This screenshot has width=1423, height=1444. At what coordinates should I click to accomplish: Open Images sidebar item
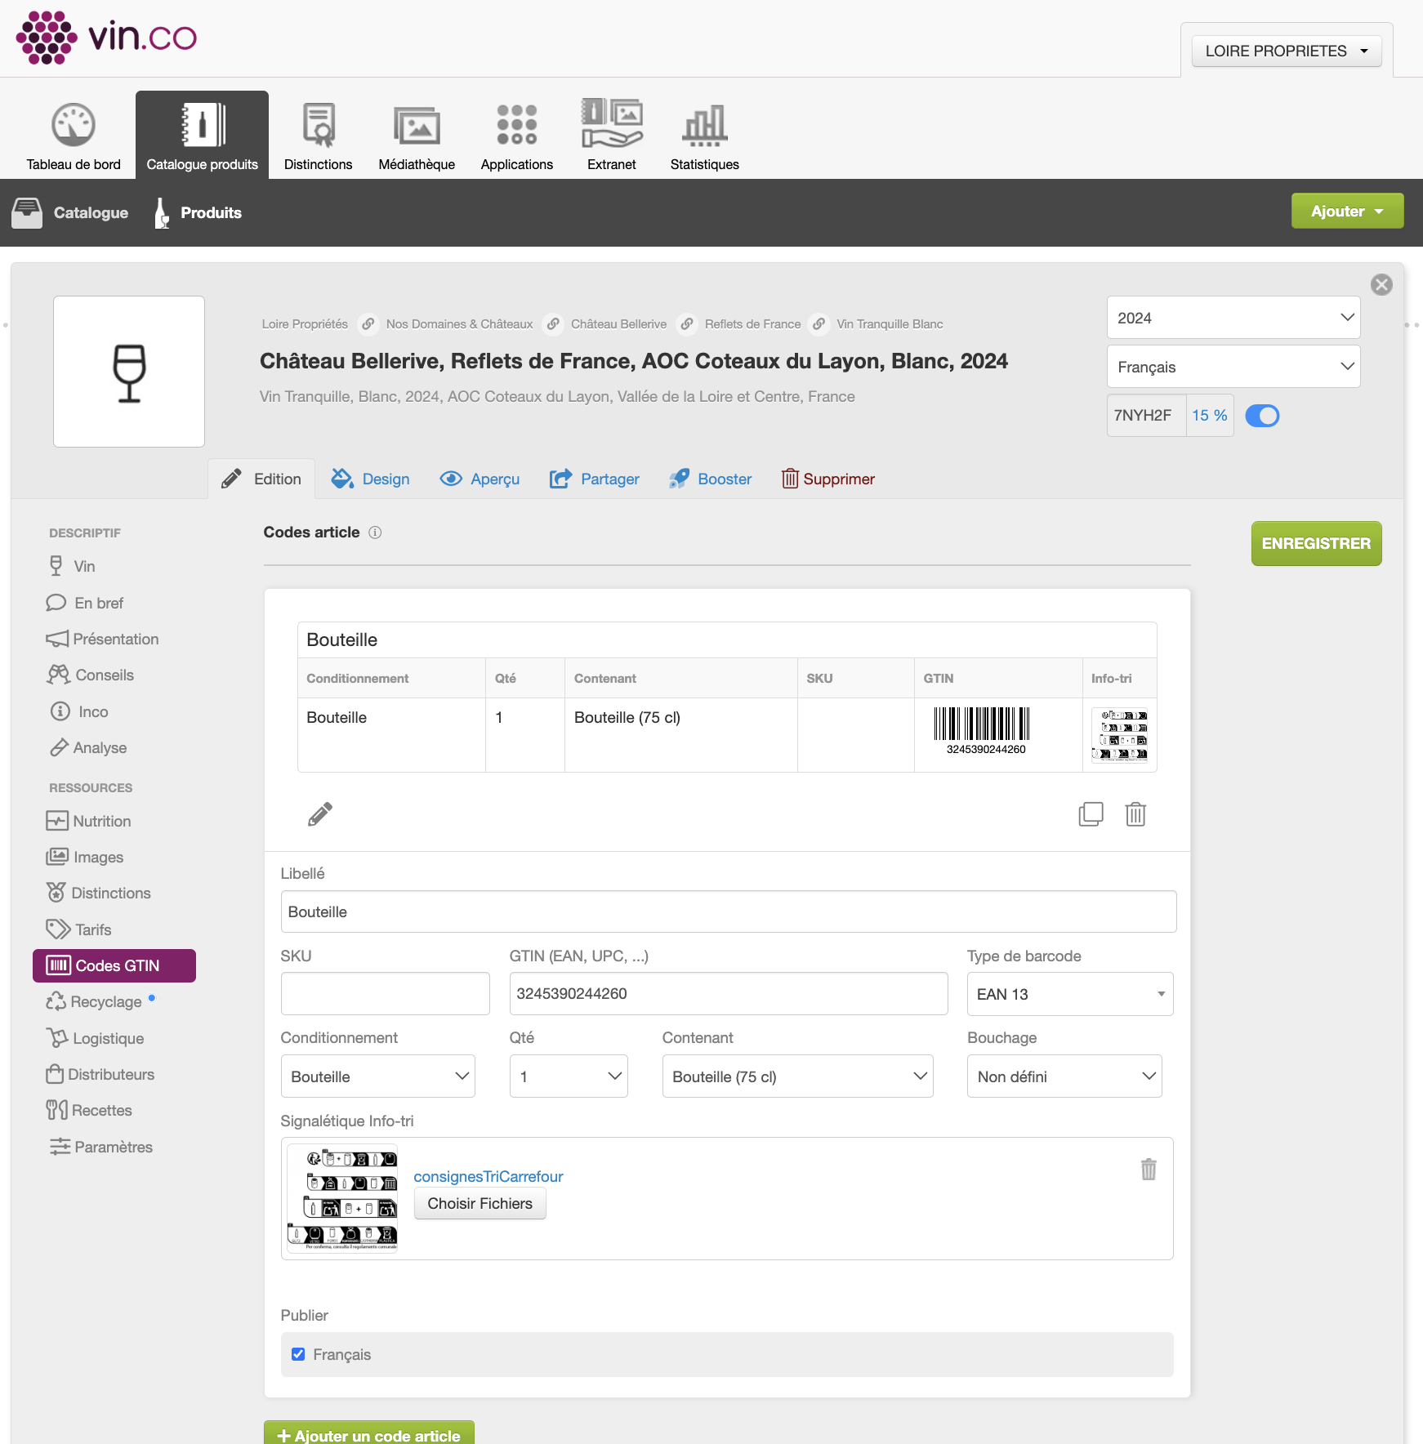coord(85,857)
